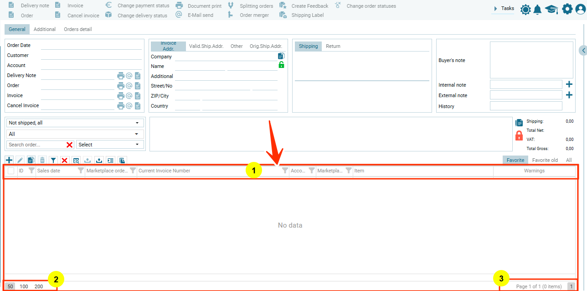Image resolution: width=587 pixels, height=291 pixels.
Task: Open the graduation cap tutorial icon
Action: (551, 9)
